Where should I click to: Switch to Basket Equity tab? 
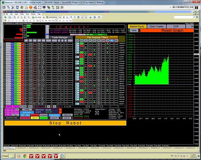[137, 26]
